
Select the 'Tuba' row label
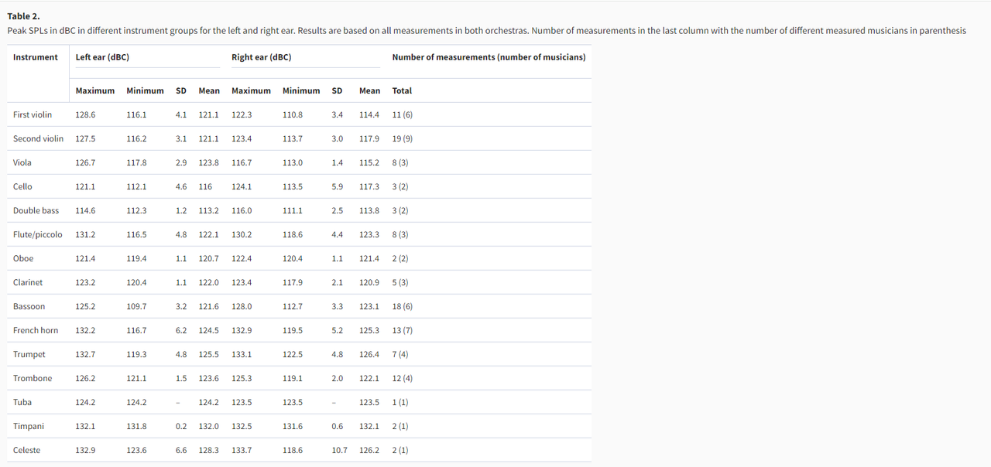pos(22,402)
